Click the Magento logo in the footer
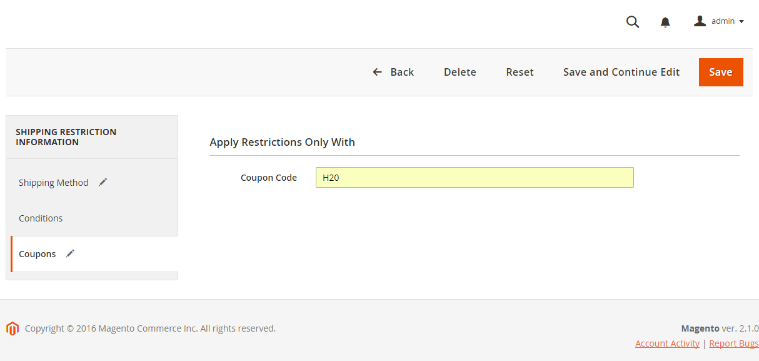The width and height of the screenshot is (759, 361). coord(13,328)
